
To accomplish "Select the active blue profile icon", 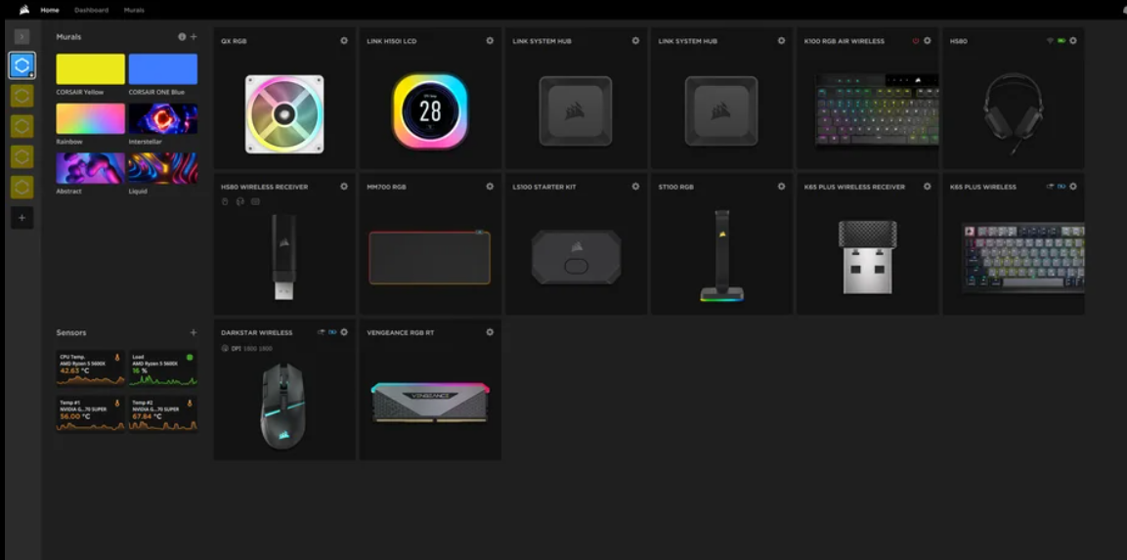I will 22,65.
